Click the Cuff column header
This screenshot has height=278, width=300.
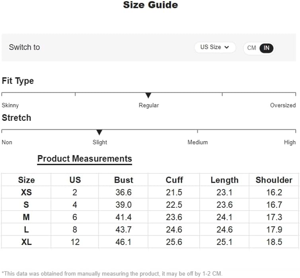[x=174, y=180]
